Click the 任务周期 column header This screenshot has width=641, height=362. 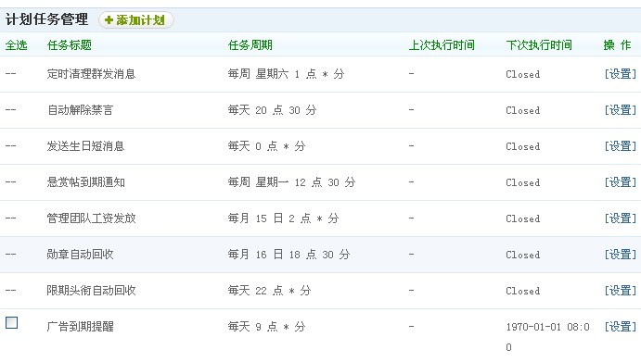[x=250, y=44]
